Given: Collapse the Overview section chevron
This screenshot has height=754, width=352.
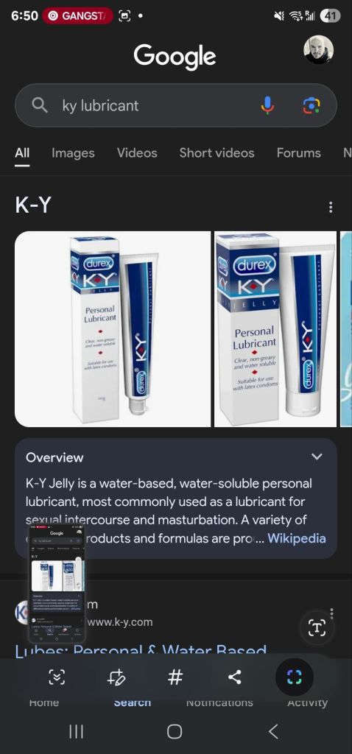Looking at the screenshot, I should (x=317, y=457).
